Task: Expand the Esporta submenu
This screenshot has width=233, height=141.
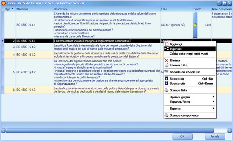Action: 190,108
